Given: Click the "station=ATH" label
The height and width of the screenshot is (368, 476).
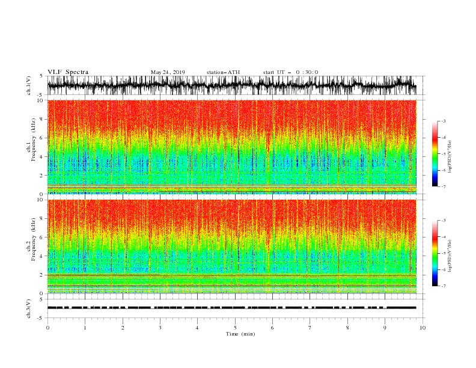Looking at the screenshot, I should point(223,72).
